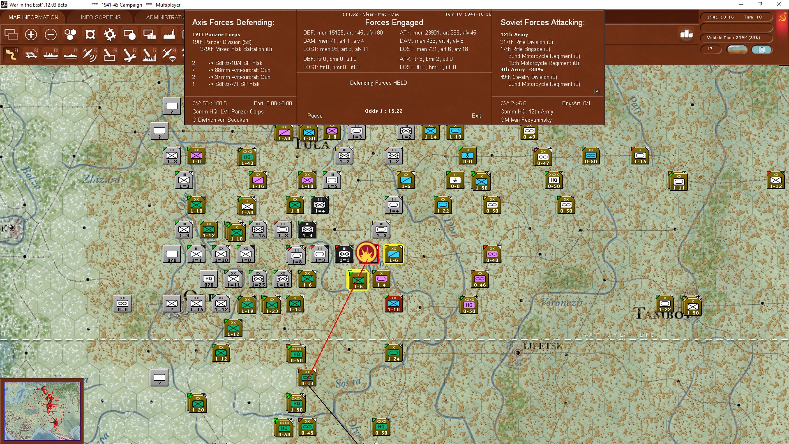Screen dimensions: 789x444
Task: Switch to the INFO SCREENS tab
Action: [x=101, y=17]
